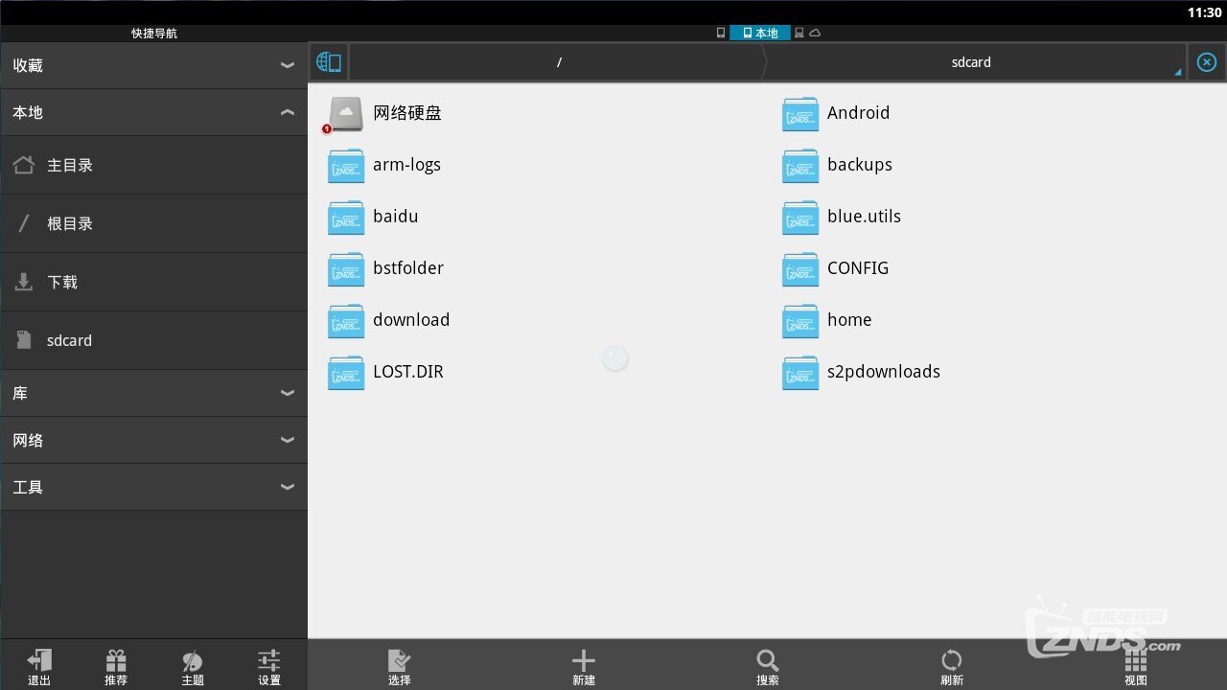The image size is (1227, 690).
Task: Collapse the 本地 (Local) section
Action: pyautogui.click(x=287, y=111)
